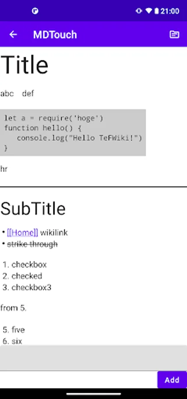Open the file browser icon
This screenshot has width=187, height=399.
click(x=174, y=34)
